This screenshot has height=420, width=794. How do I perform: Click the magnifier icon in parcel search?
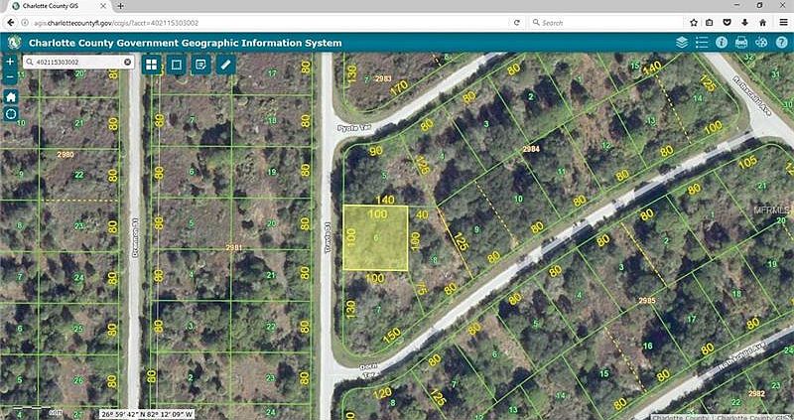coord(30,62)
